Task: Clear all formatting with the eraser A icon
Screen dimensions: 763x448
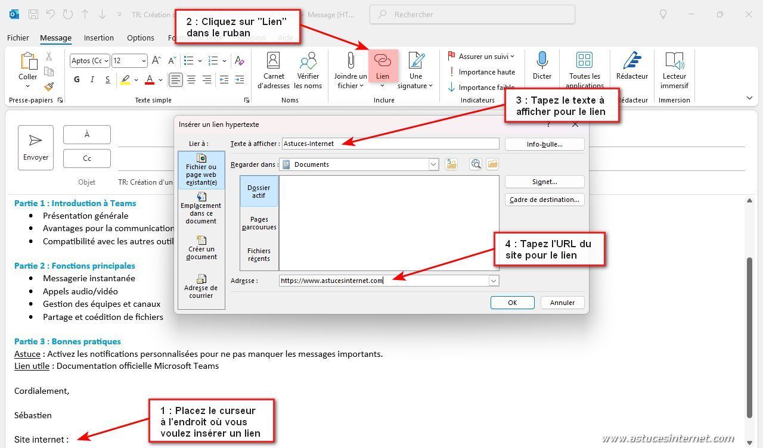Action: [x=239, y=61]
